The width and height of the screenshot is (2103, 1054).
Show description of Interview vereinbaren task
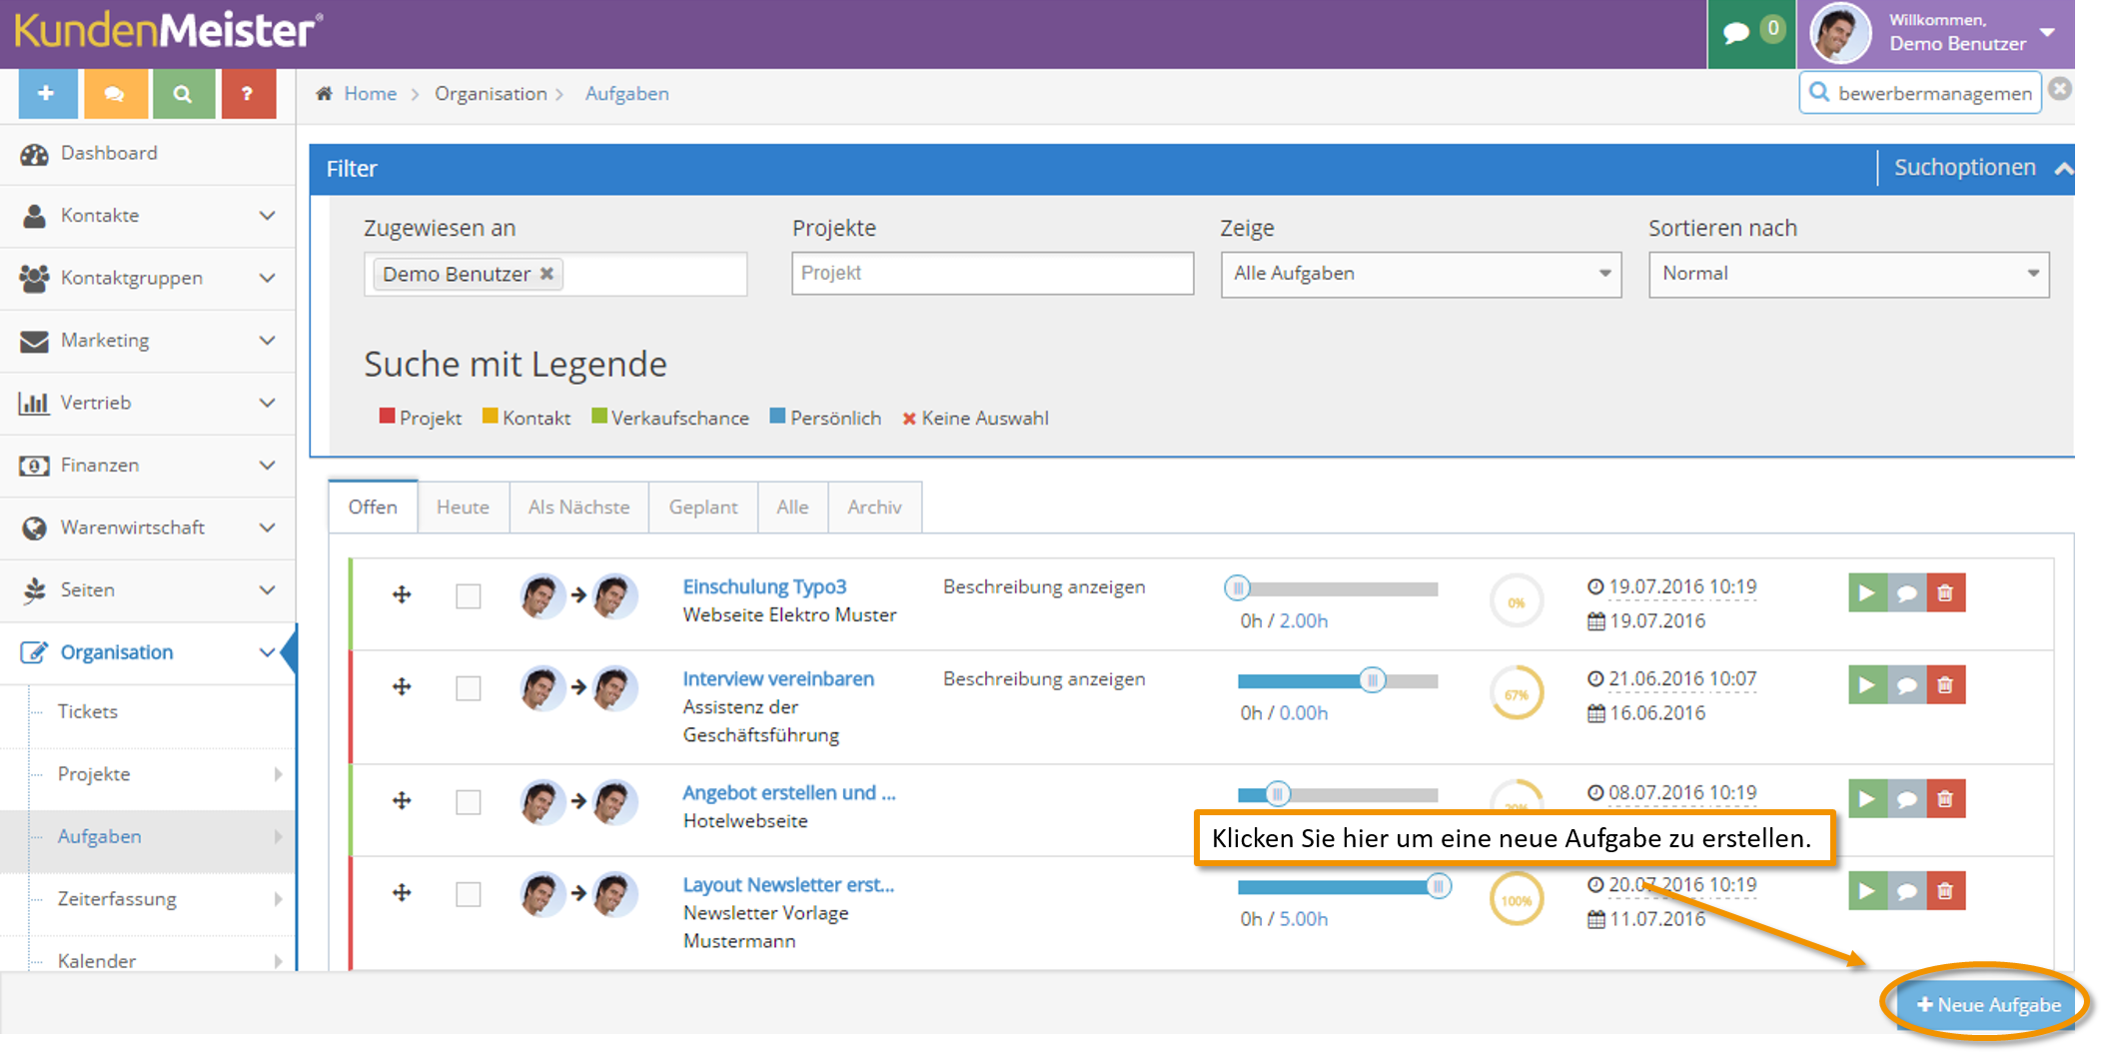click(x=1044, y=678)
